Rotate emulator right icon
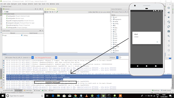The height and width of the screenshot is (98, 174). pyautogui.click(x=169, y=27)
